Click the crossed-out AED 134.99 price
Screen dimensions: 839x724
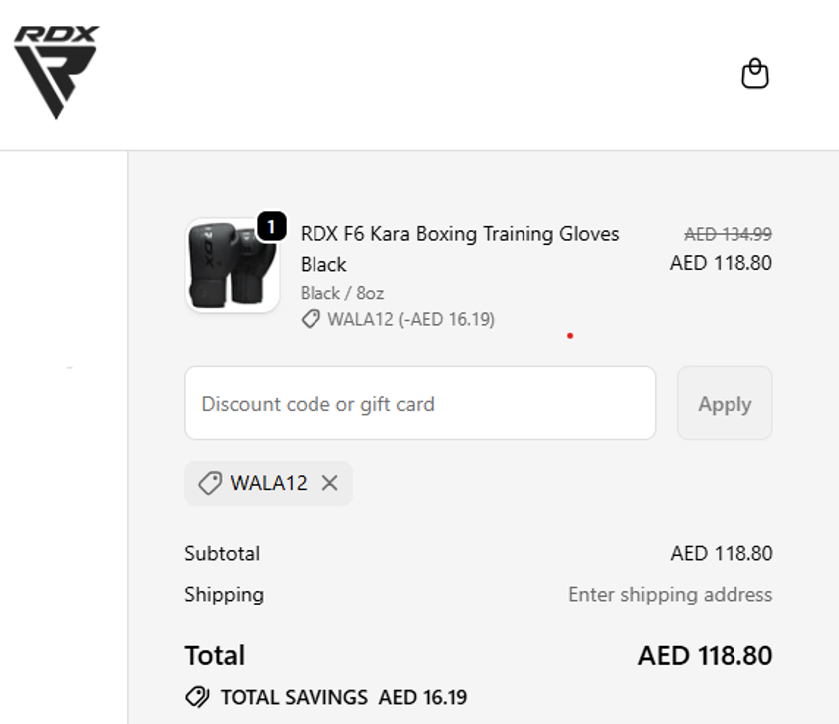click(x=728, y=234)
